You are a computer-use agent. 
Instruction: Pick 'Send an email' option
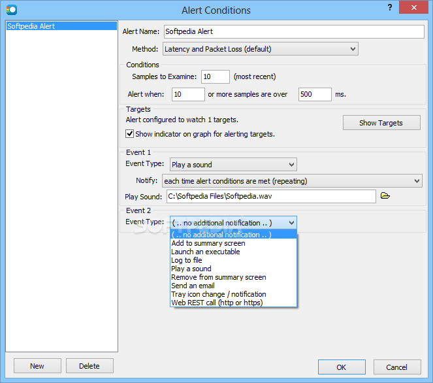pyautogui.click(x=233, y=286)
